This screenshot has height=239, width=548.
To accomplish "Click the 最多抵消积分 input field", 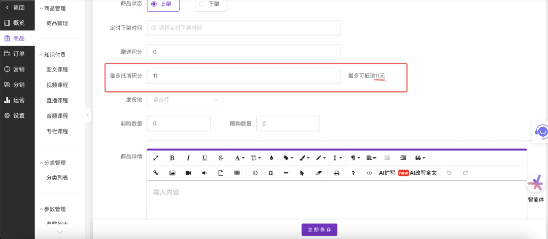I will click(243, 76).
